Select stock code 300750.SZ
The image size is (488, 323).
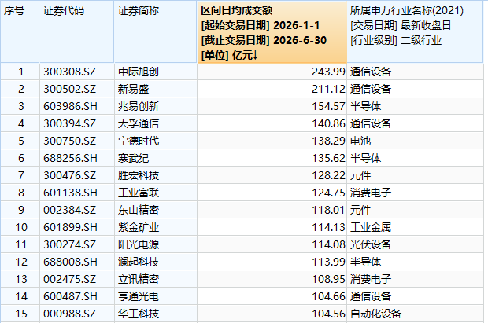[x=70, y=141]
